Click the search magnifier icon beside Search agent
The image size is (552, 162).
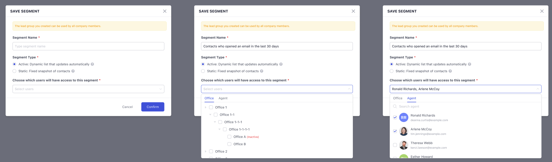pos(395,107)
